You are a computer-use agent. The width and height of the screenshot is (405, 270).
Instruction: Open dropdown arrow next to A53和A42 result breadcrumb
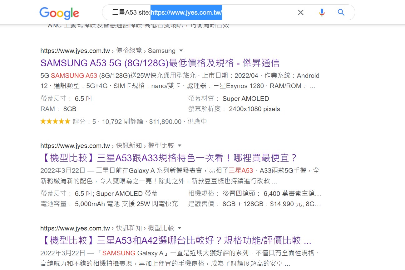point(180,228)
